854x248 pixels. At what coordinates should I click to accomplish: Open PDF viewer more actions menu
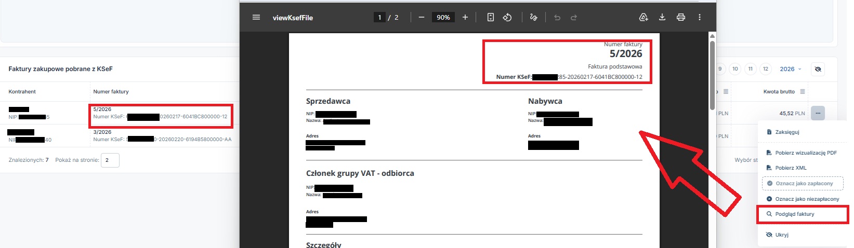pos(700,17)
